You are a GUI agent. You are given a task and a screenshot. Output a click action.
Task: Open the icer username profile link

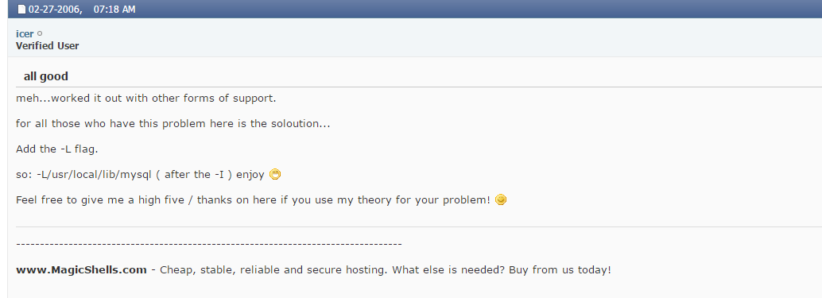point(25,34)
